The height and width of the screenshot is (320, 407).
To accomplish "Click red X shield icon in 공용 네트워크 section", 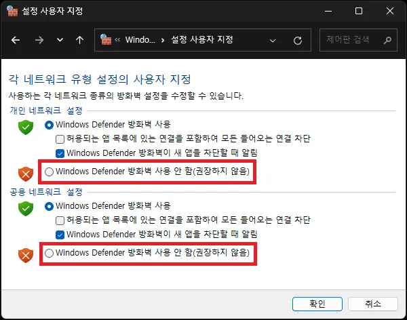I will tap(26, 256).
